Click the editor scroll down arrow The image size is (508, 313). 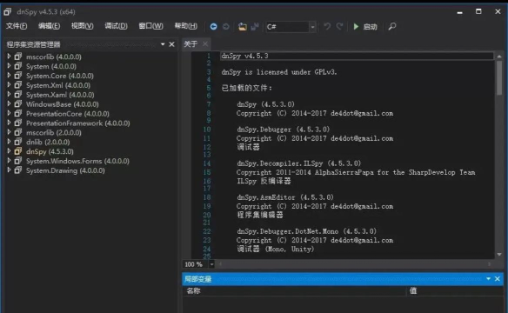coord(499,255)
